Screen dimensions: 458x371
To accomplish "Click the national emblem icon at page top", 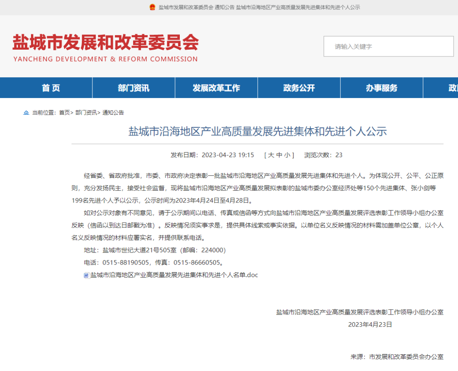I will coord(152,7).
